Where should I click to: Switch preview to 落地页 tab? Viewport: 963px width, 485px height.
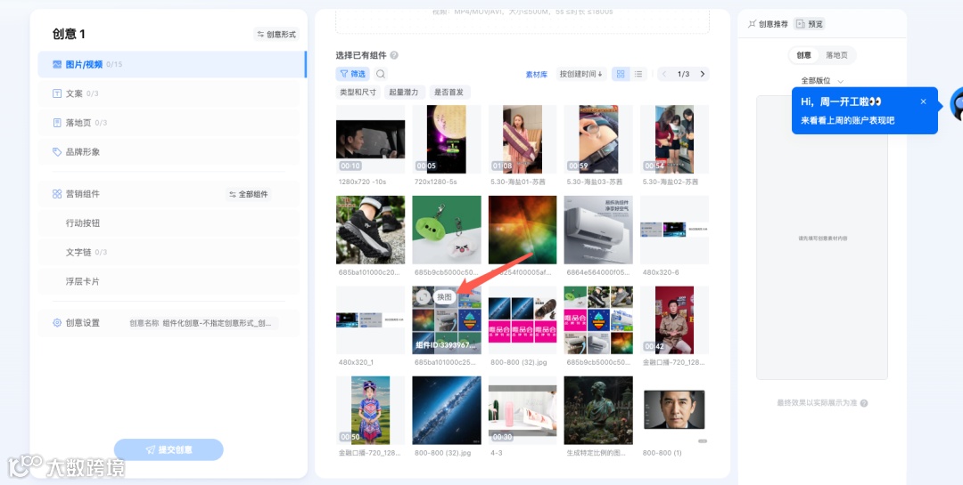tap(836, 55)
